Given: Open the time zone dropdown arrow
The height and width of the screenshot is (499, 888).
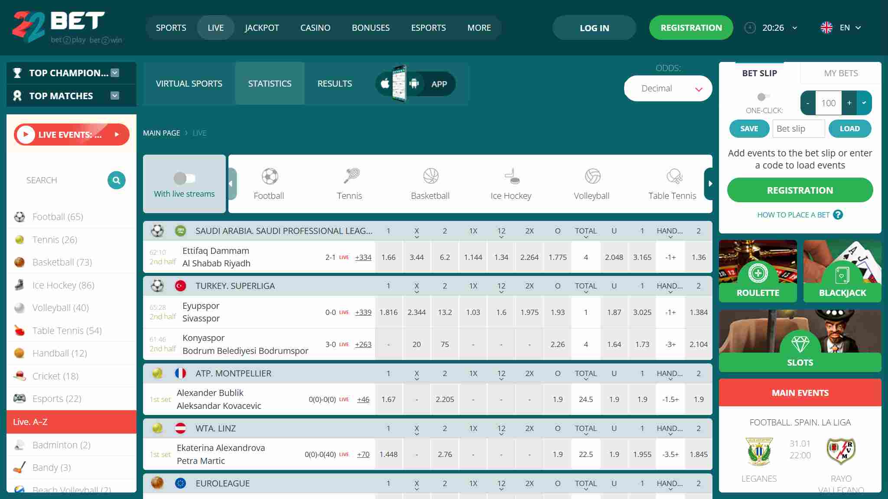Looking at the screenshot, I should pyautogui.click(x=794, y=28).
